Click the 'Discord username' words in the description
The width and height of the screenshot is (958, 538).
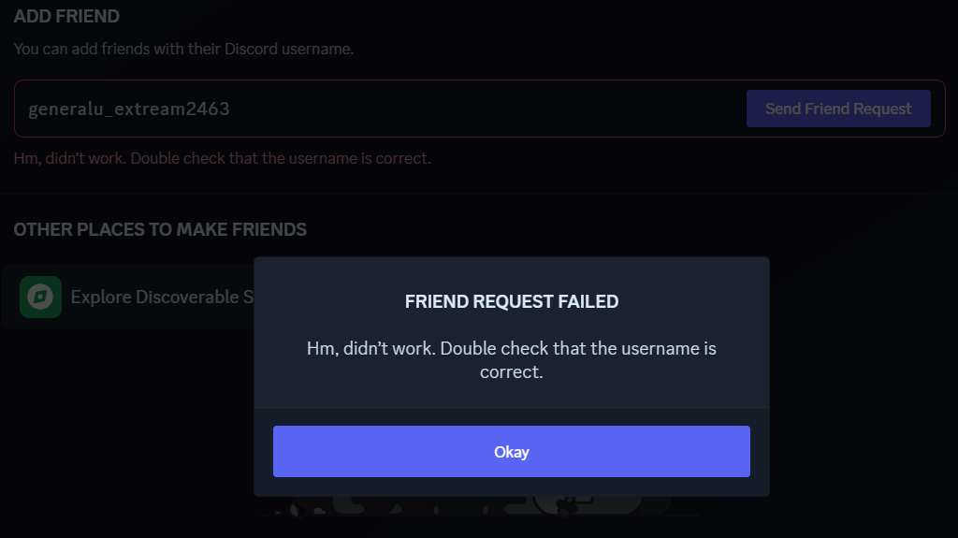pos(288,49)
